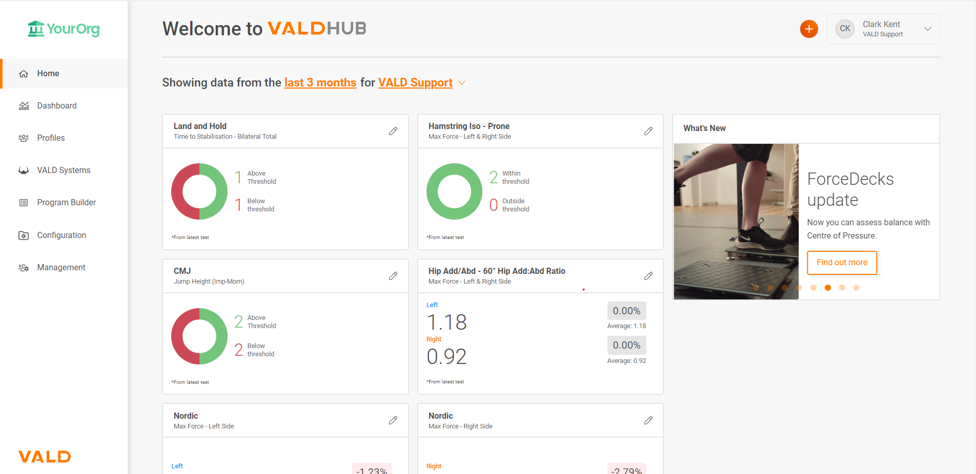Open VALD Systems in the sidebar
Screen dimensions: 976x474
64,170
